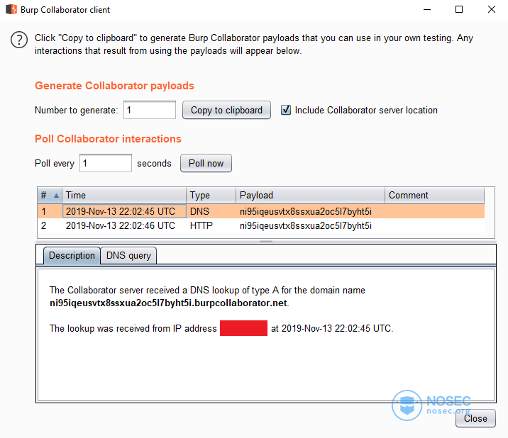Select the DNS interaction row
The height and width of the screenshot is (438, 508).
261,211
